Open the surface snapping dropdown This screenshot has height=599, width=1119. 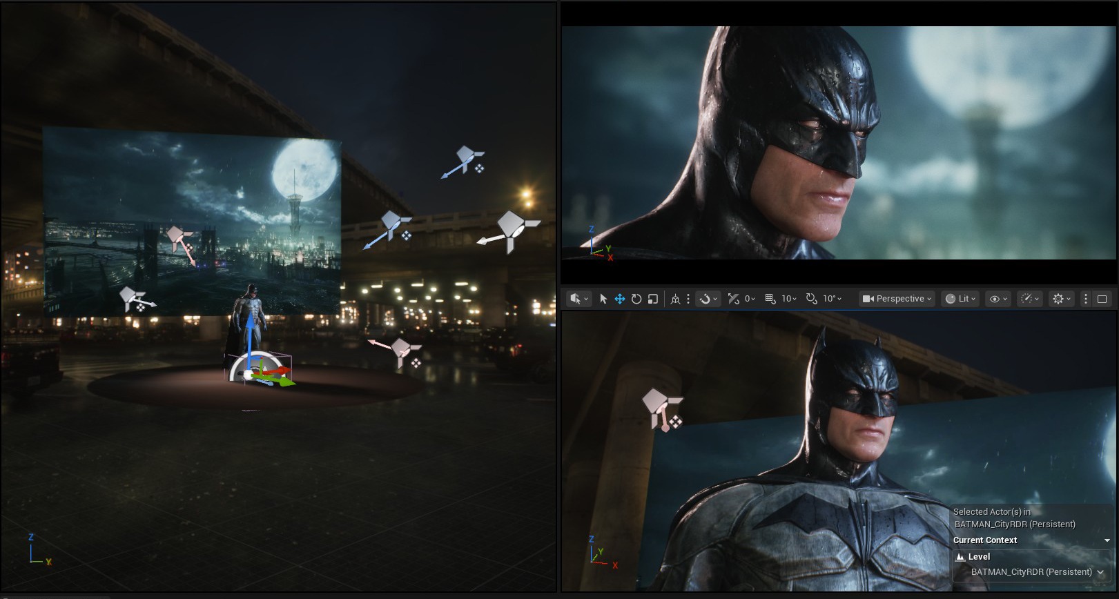[708, 299]
